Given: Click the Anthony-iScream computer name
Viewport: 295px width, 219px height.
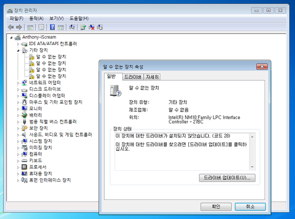Looking at the screenshot, I should [x=39, y=37].
